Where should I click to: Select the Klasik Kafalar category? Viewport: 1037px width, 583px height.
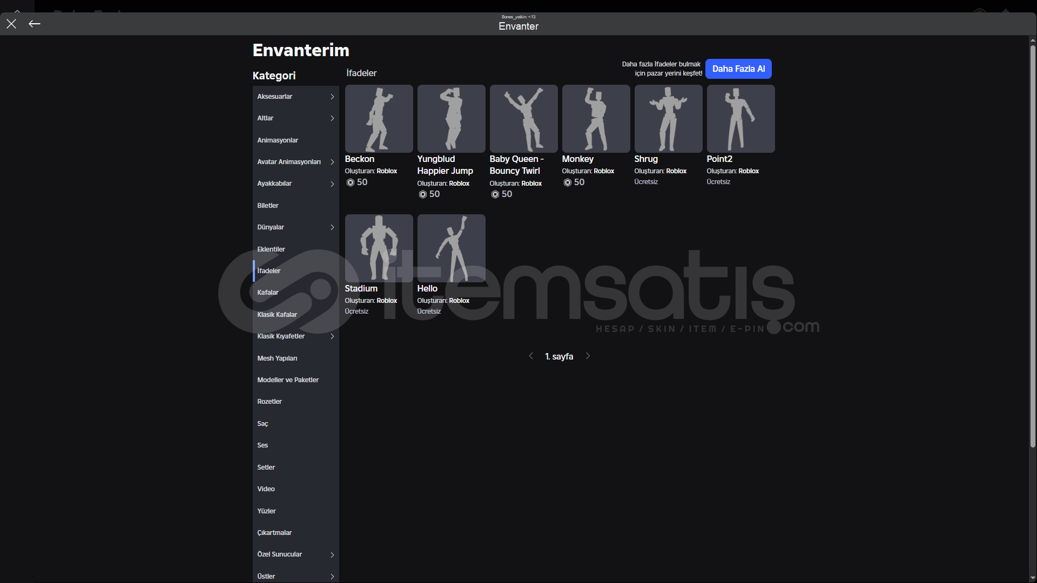click(296, 315)
